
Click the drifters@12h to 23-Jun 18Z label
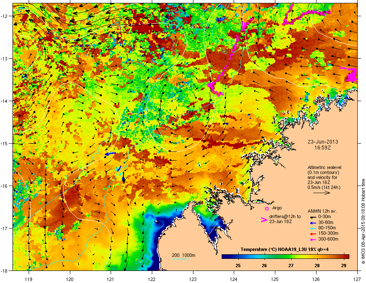(285, 219)
